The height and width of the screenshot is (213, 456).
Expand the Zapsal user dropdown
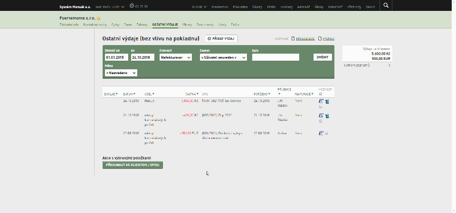pos(223,57)
